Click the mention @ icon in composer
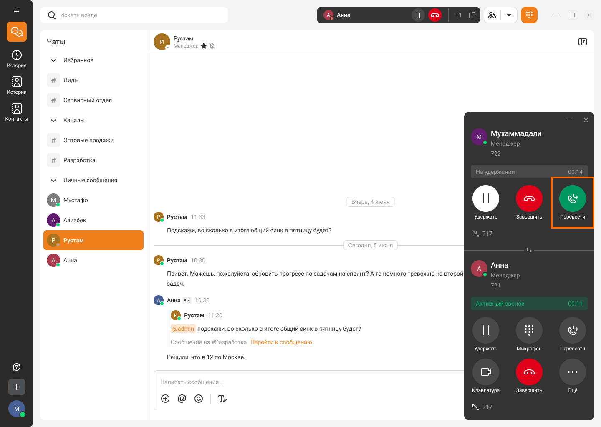 coord(182,399)
